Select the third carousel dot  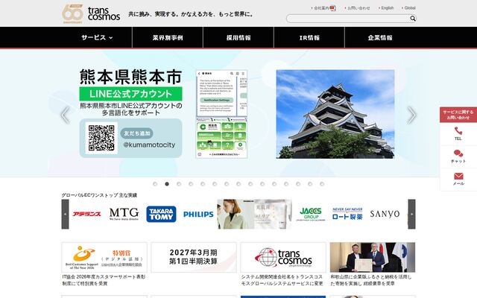(x=179, y=184)
